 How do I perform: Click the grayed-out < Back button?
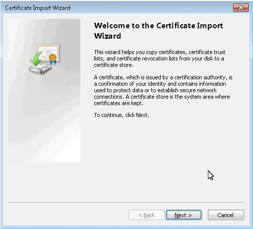click(x=146, y=215)
